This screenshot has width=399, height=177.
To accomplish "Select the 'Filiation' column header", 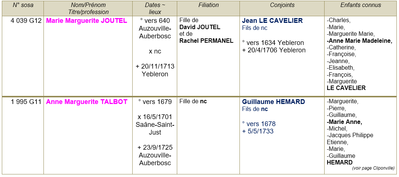I will 209,5.
